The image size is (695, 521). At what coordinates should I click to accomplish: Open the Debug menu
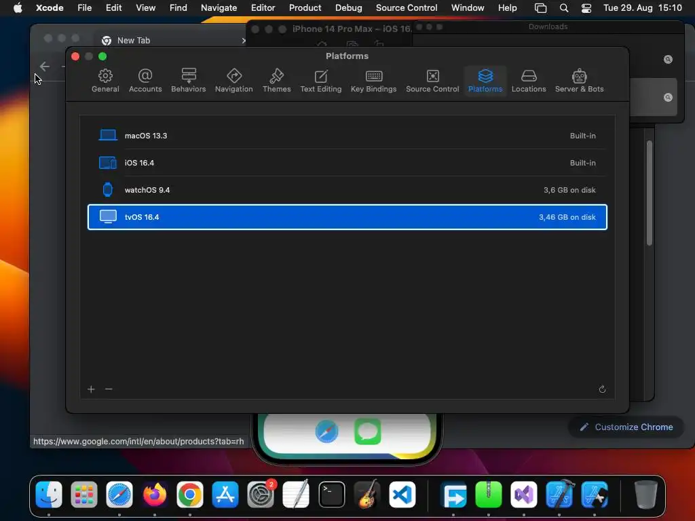(x=348, y=7)
